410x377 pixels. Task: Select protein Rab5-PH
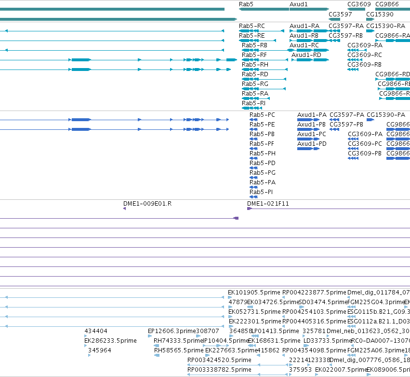tap(263, 154)
